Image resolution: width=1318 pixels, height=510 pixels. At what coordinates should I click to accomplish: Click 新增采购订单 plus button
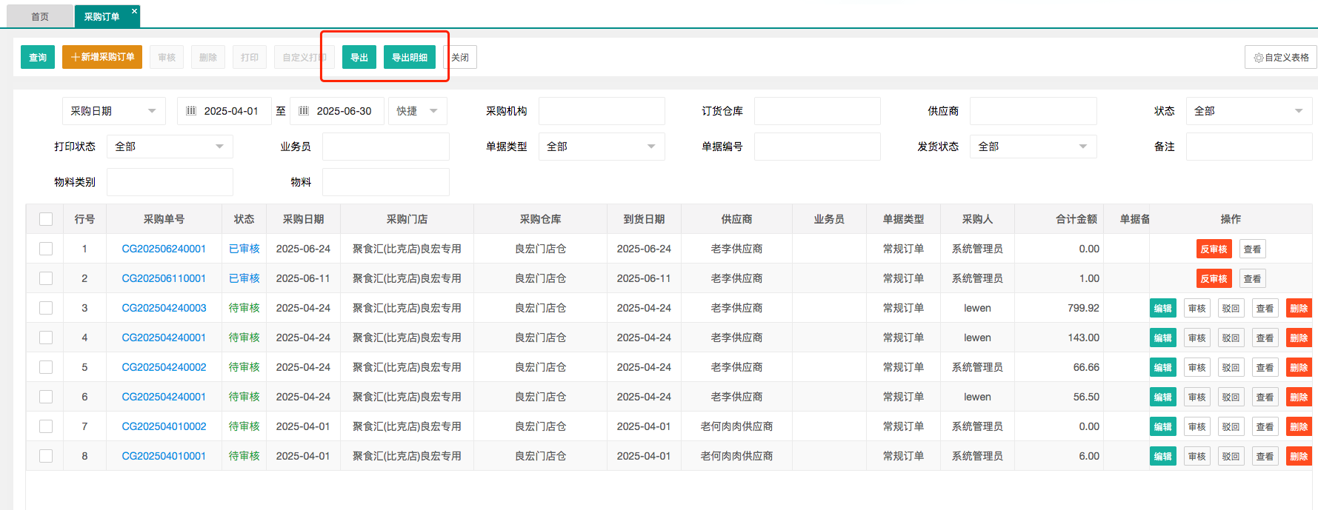click(102, 57)
